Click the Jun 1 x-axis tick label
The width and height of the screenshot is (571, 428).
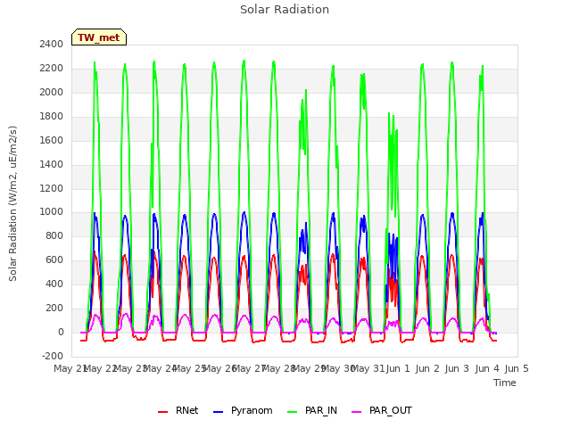tap(398, 369)
